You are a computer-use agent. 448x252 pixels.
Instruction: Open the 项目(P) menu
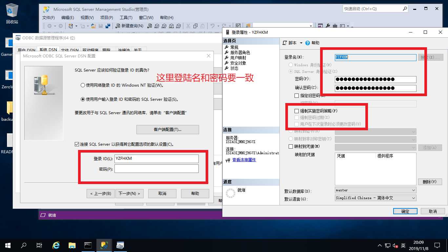pyautogui.click(x=107, y=18)
